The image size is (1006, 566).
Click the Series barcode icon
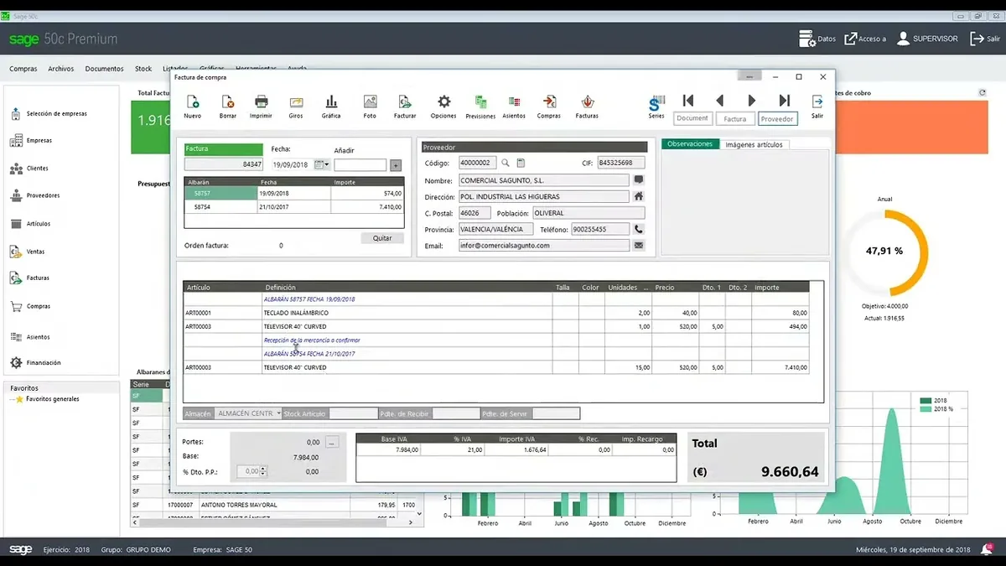[x=656, y=102]
